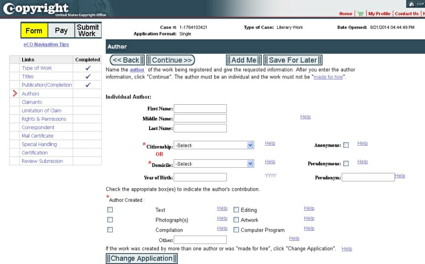Open the Review Submission link

point(42,161)
